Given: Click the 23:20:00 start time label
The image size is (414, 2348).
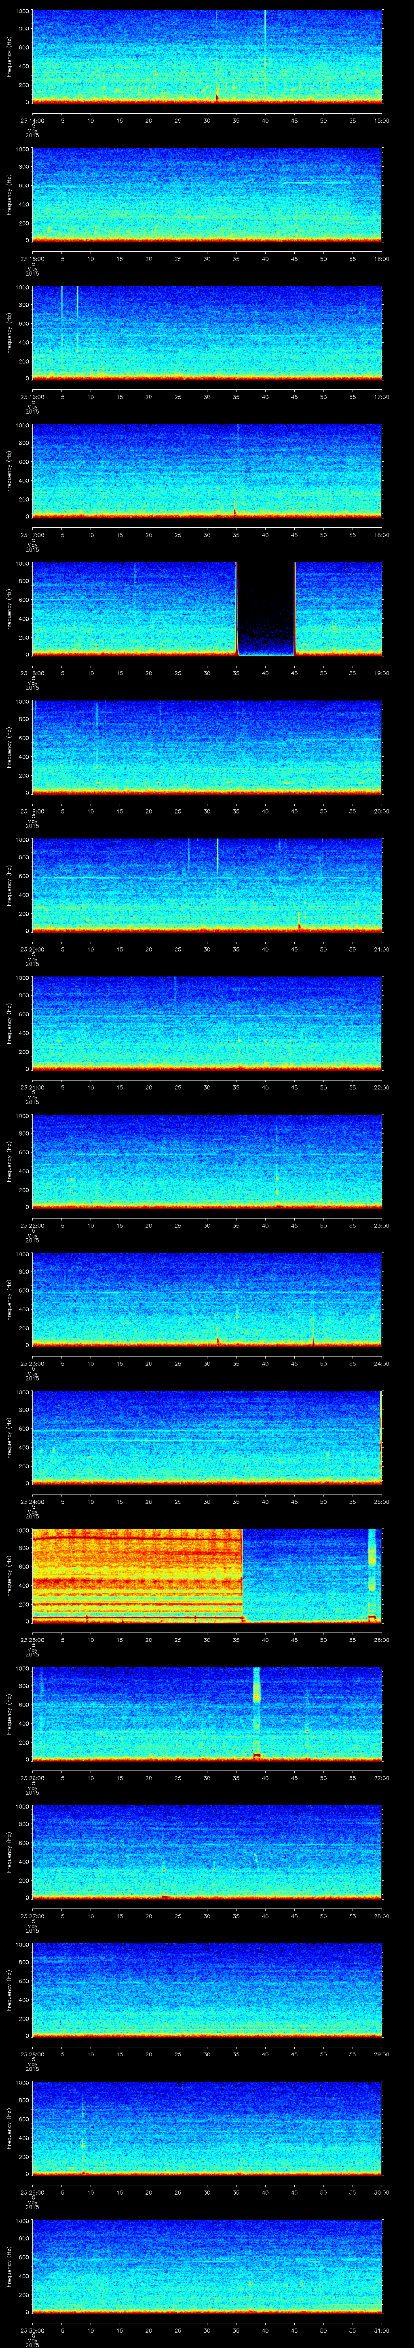Looking at the screenshot, I should click(32, 949).
